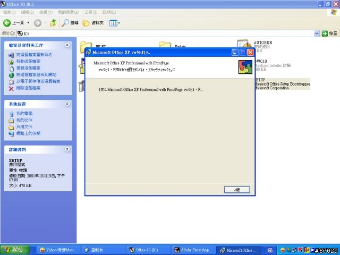The image size is (340, 255).
Task: Open the 編輯 menu
Action: tap(28, 12)
